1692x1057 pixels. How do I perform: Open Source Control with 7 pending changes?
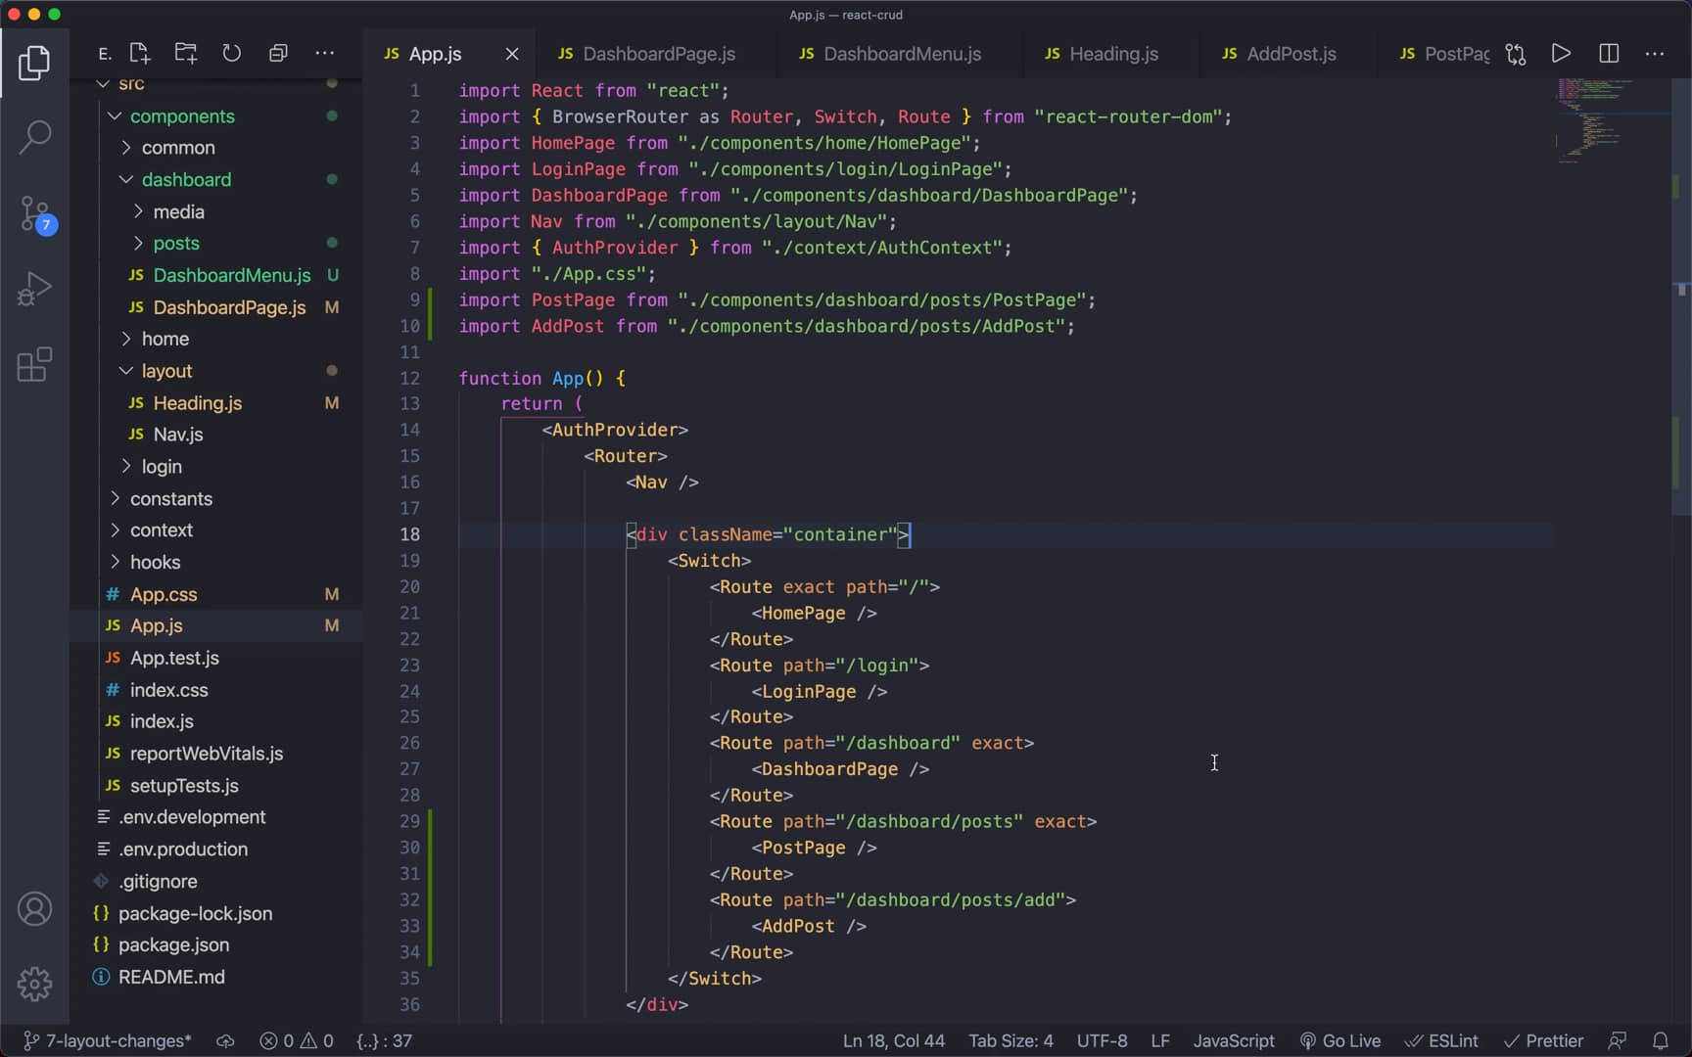pos(35,213)
